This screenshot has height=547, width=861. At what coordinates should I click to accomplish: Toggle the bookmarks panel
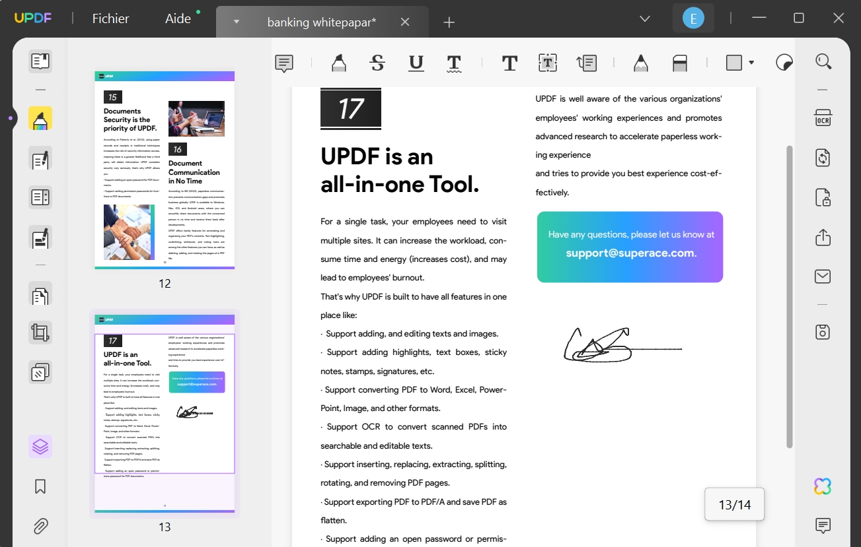tap(40, 486)
